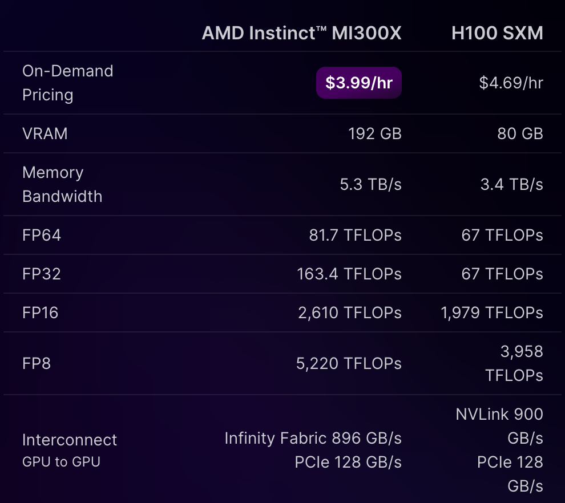Select the VRAM row label
This screenshot has height=503, width=565.
45,133
